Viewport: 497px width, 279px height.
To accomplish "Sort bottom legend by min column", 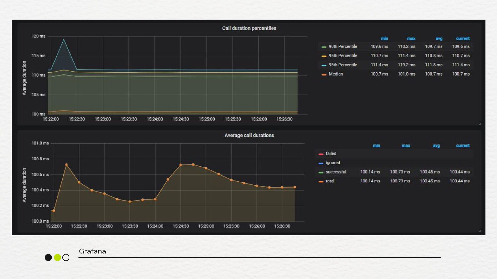I will [x=376, y=146].
